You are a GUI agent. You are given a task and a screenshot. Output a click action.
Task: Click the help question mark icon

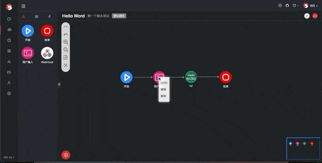point(280,6)
